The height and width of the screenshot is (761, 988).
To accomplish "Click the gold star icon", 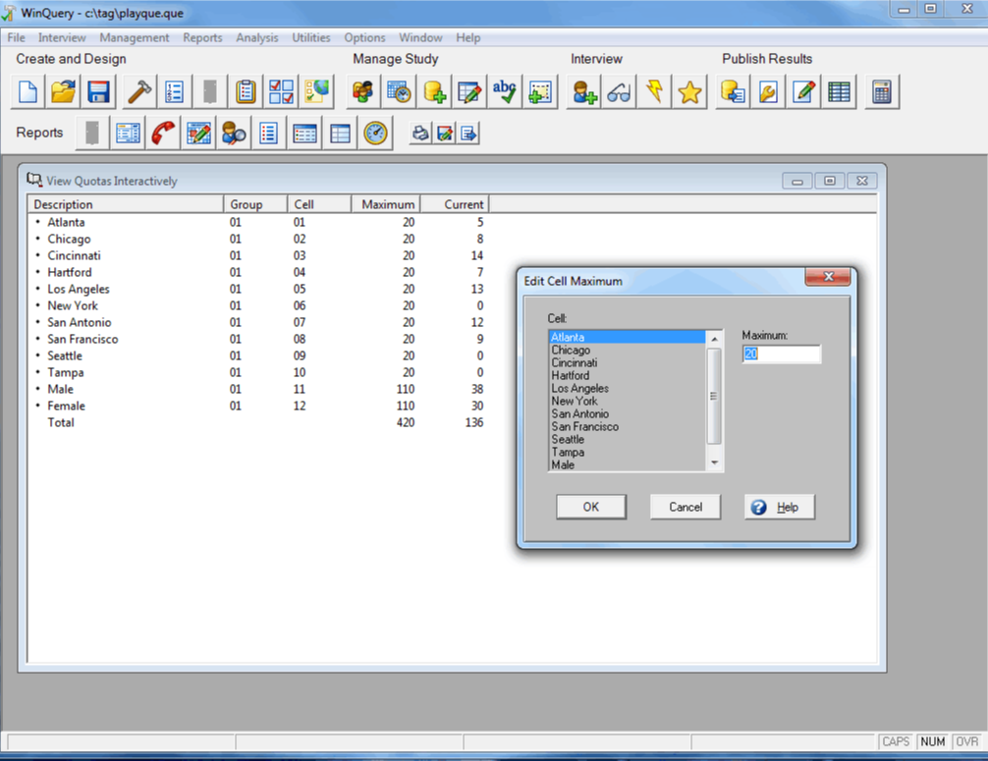I will pyautogui.click(x=690, y=92).
